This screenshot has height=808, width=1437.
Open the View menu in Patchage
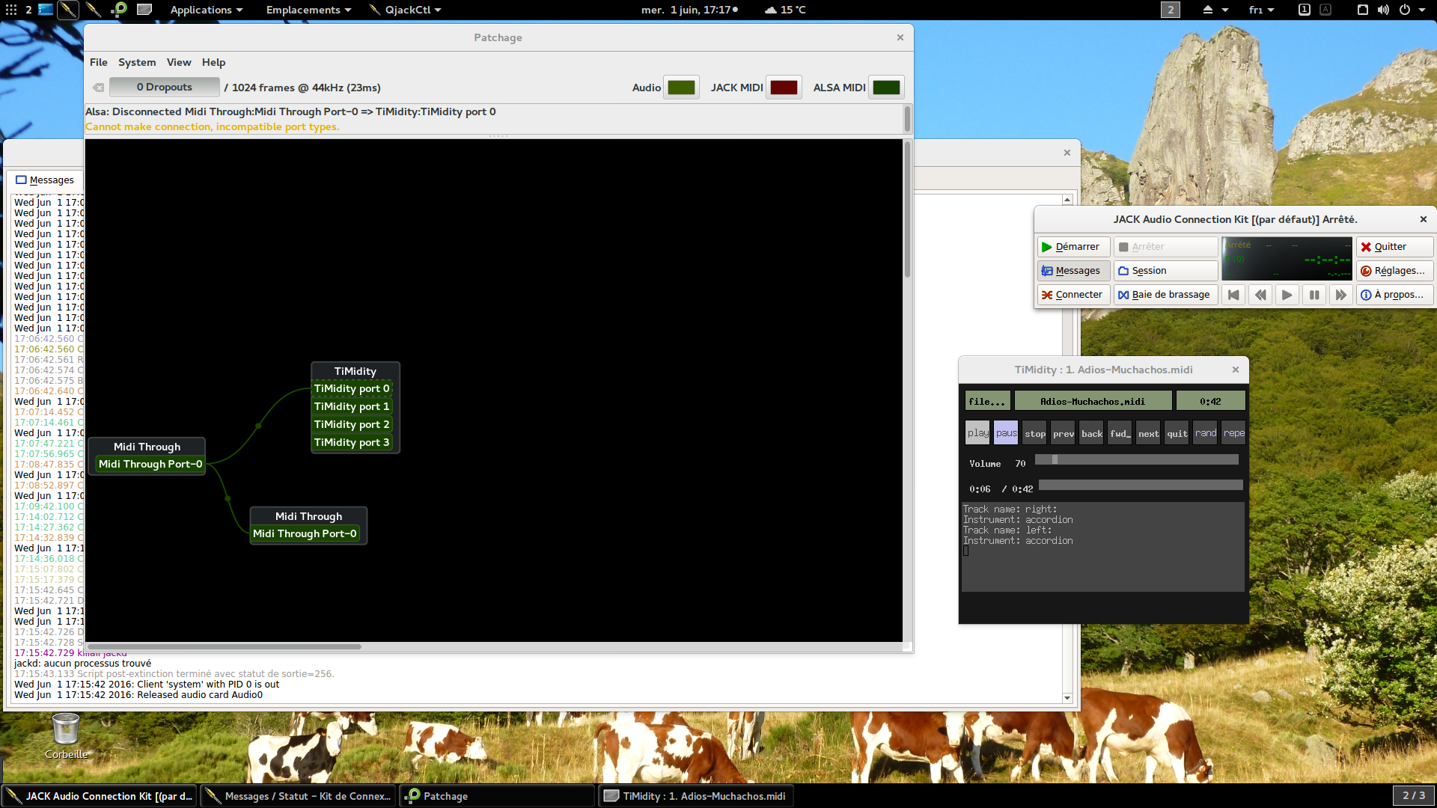(x=179, y=62)
